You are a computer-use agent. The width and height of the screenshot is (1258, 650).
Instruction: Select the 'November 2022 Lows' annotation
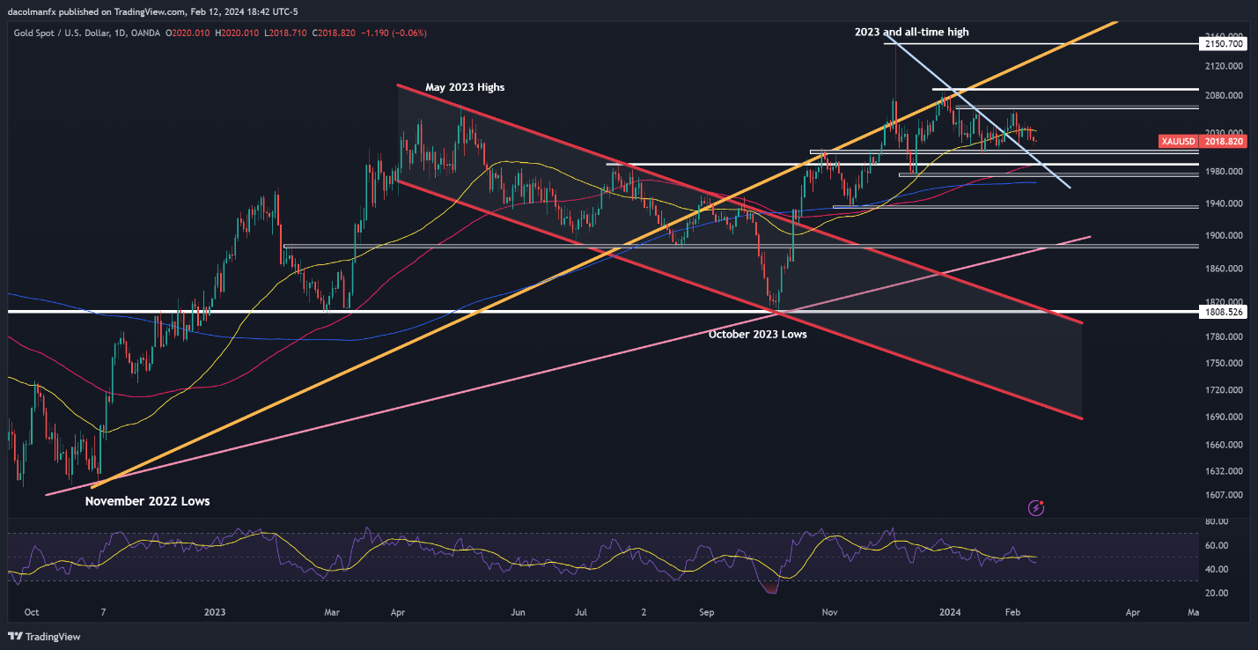tap(147, 501)
